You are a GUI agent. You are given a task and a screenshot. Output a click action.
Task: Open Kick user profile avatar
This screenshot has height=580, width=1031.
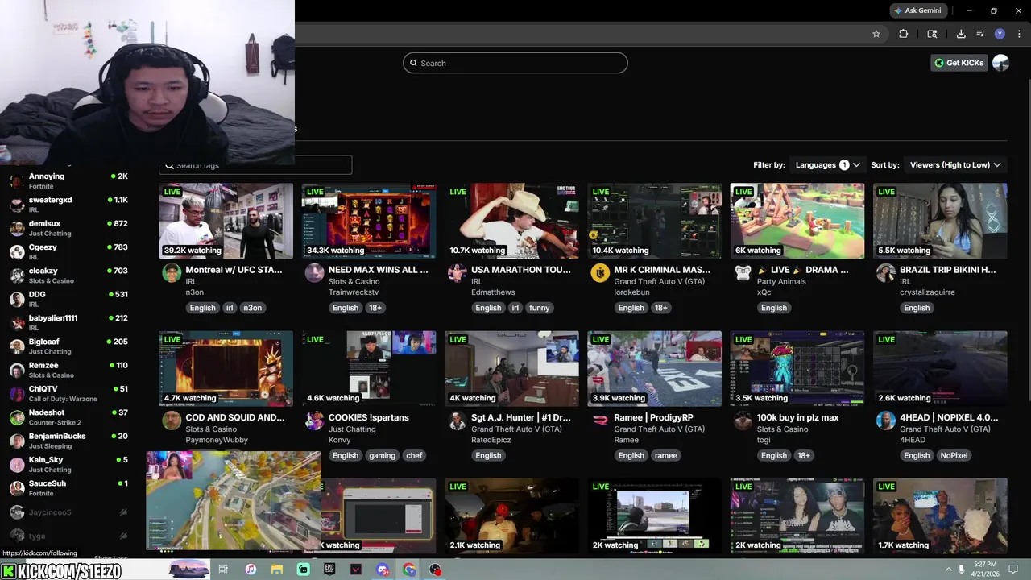coord(1000,63)
